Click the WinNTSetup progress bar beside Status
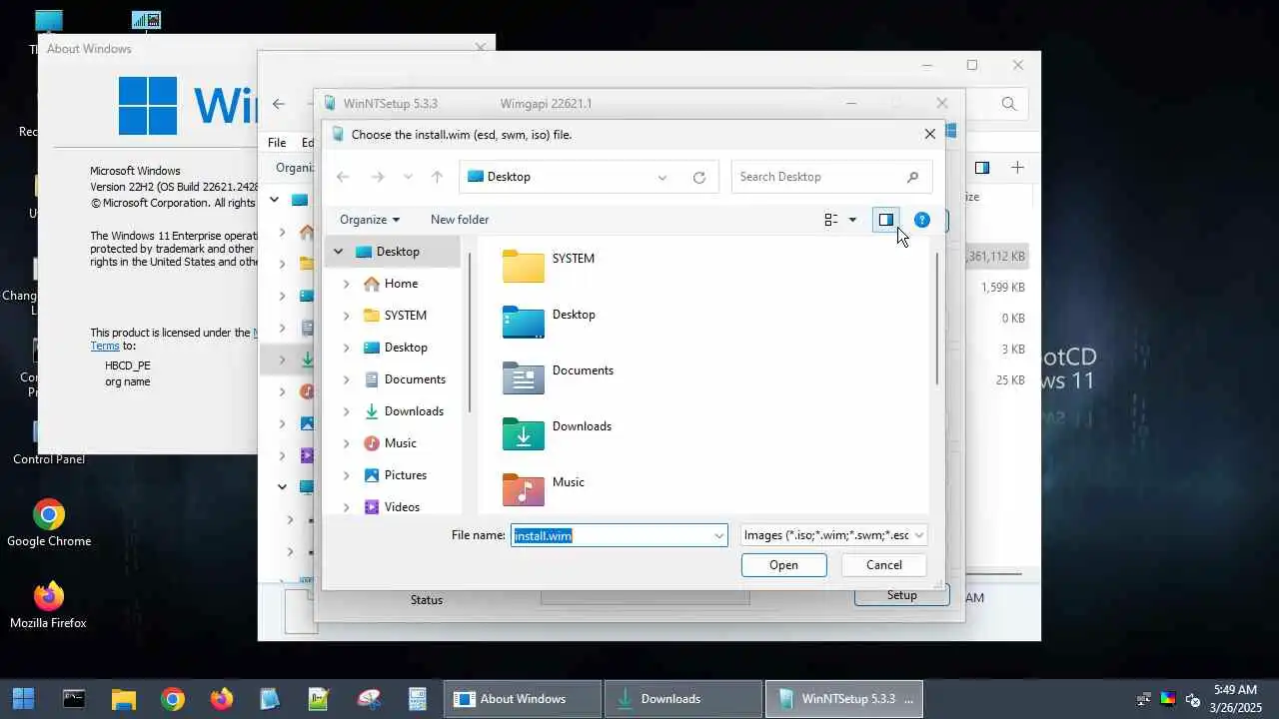 click(644, 597)
